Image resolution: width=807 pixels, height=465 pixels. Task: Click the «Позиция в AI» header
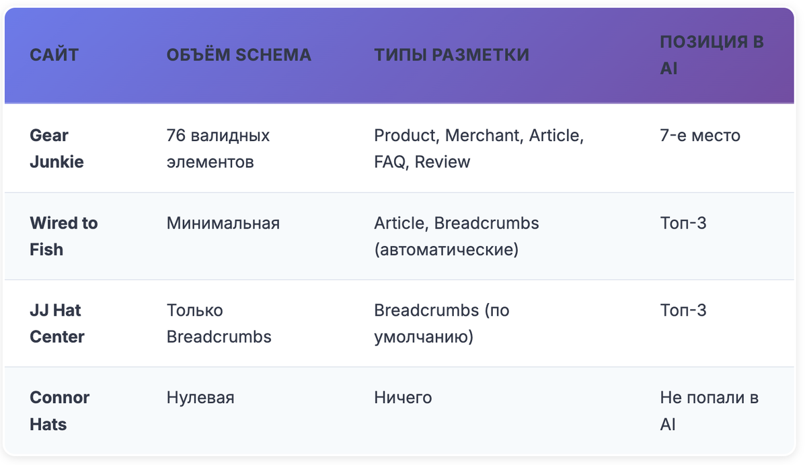711,55
